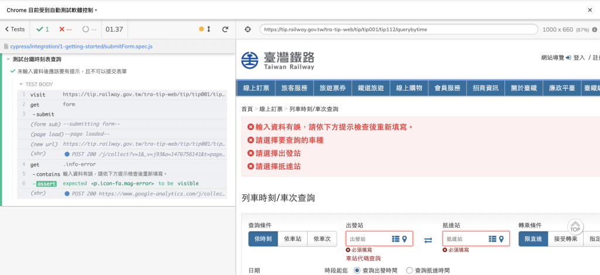Open the 旅客服務 menu
This screenshot has height=275, width=600.
294,88
